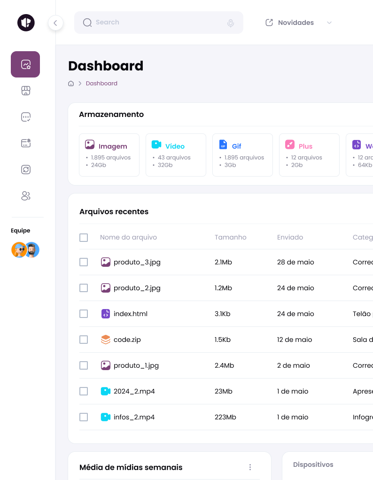Open the chat messages sidebar icon

pyautogui.click(x=26, y=117)
